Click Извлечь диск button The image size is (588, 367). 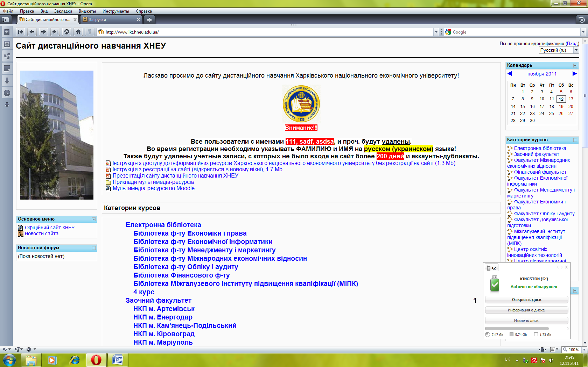coord(526,321)
